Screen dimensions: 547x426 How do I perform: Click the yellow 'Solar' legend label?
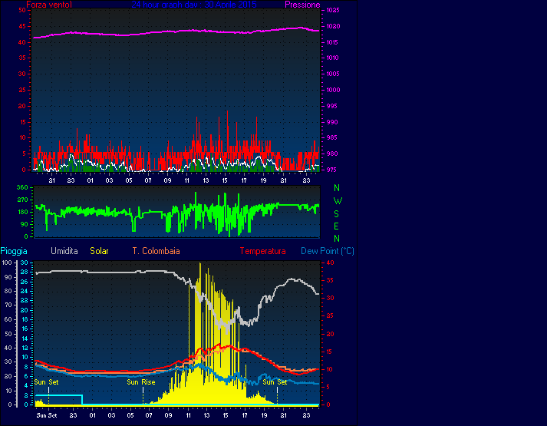pyautogui.click(x=99, y=251)
